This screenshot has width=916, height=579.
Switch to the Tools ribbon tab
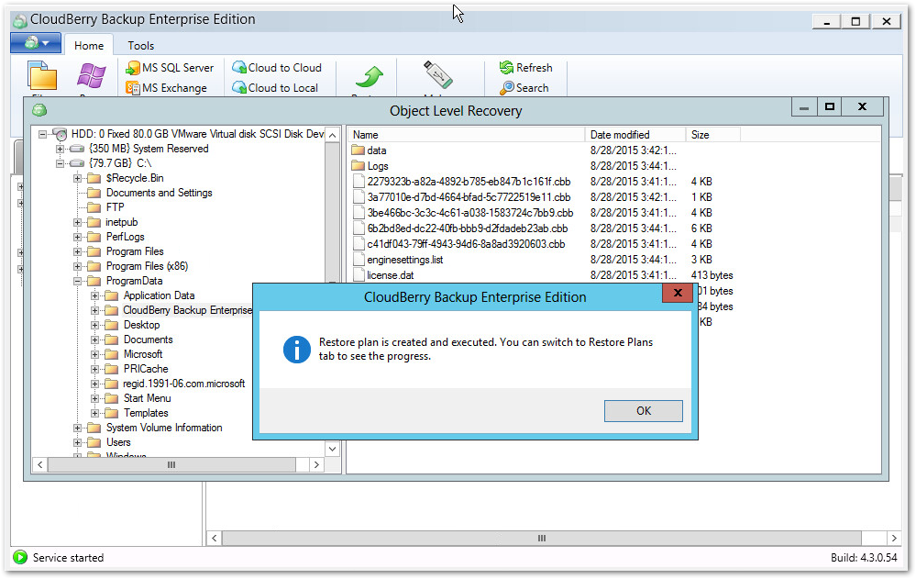coord(141,46)
